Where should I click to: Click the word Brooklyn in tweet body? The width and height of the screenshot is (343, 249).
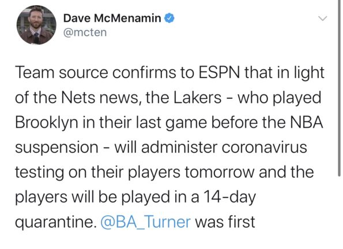46,122
